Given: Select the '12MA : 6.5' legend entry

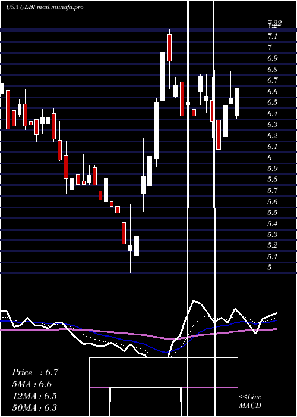Looking at the screenshot, I should click(35, 396).
